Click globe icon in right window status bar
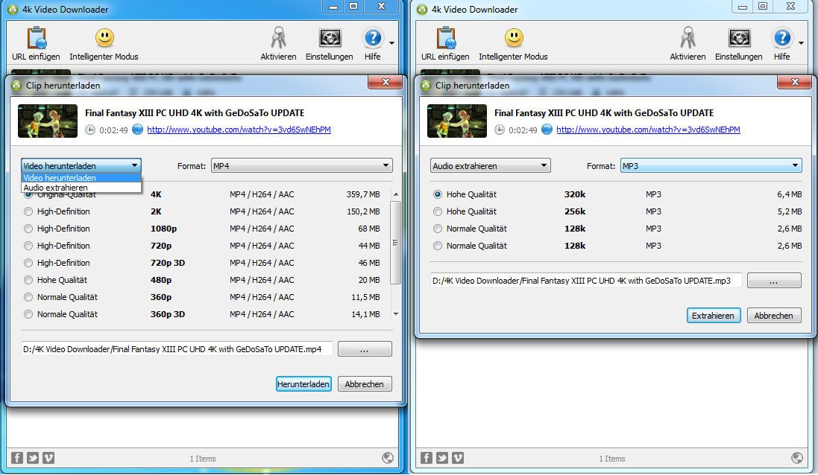 tap(797, 458)
